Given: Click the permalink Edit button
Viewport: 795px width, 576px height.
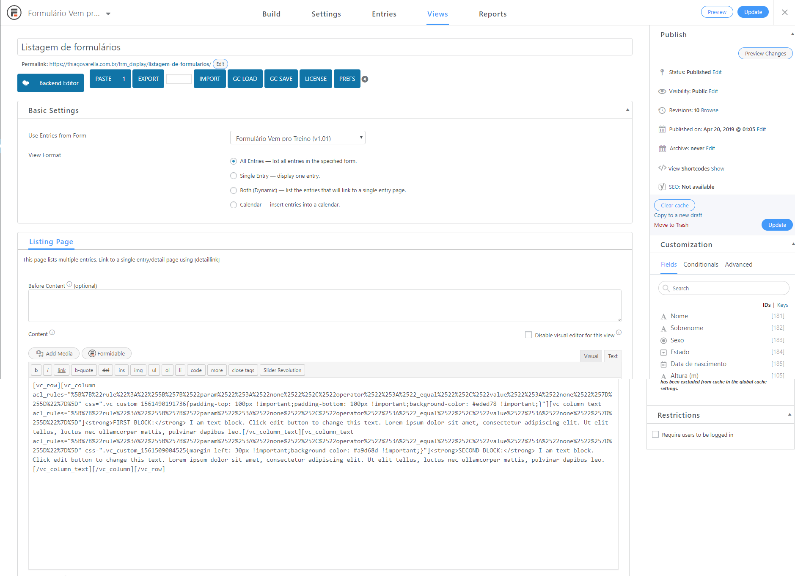Looking at the screenshot, I should 220,64.
